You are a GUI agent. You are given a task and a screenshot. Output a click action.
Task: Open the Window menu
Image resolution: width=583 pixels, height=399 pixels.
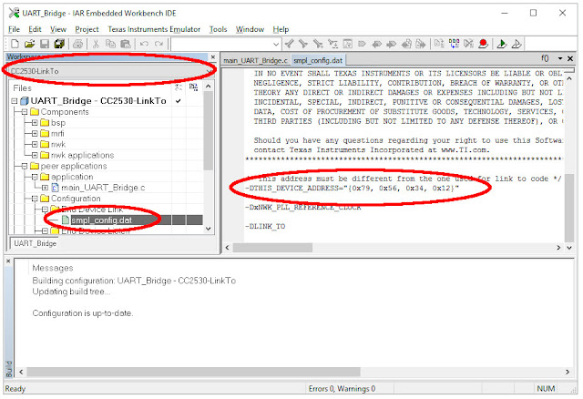[x=250, y=29]
